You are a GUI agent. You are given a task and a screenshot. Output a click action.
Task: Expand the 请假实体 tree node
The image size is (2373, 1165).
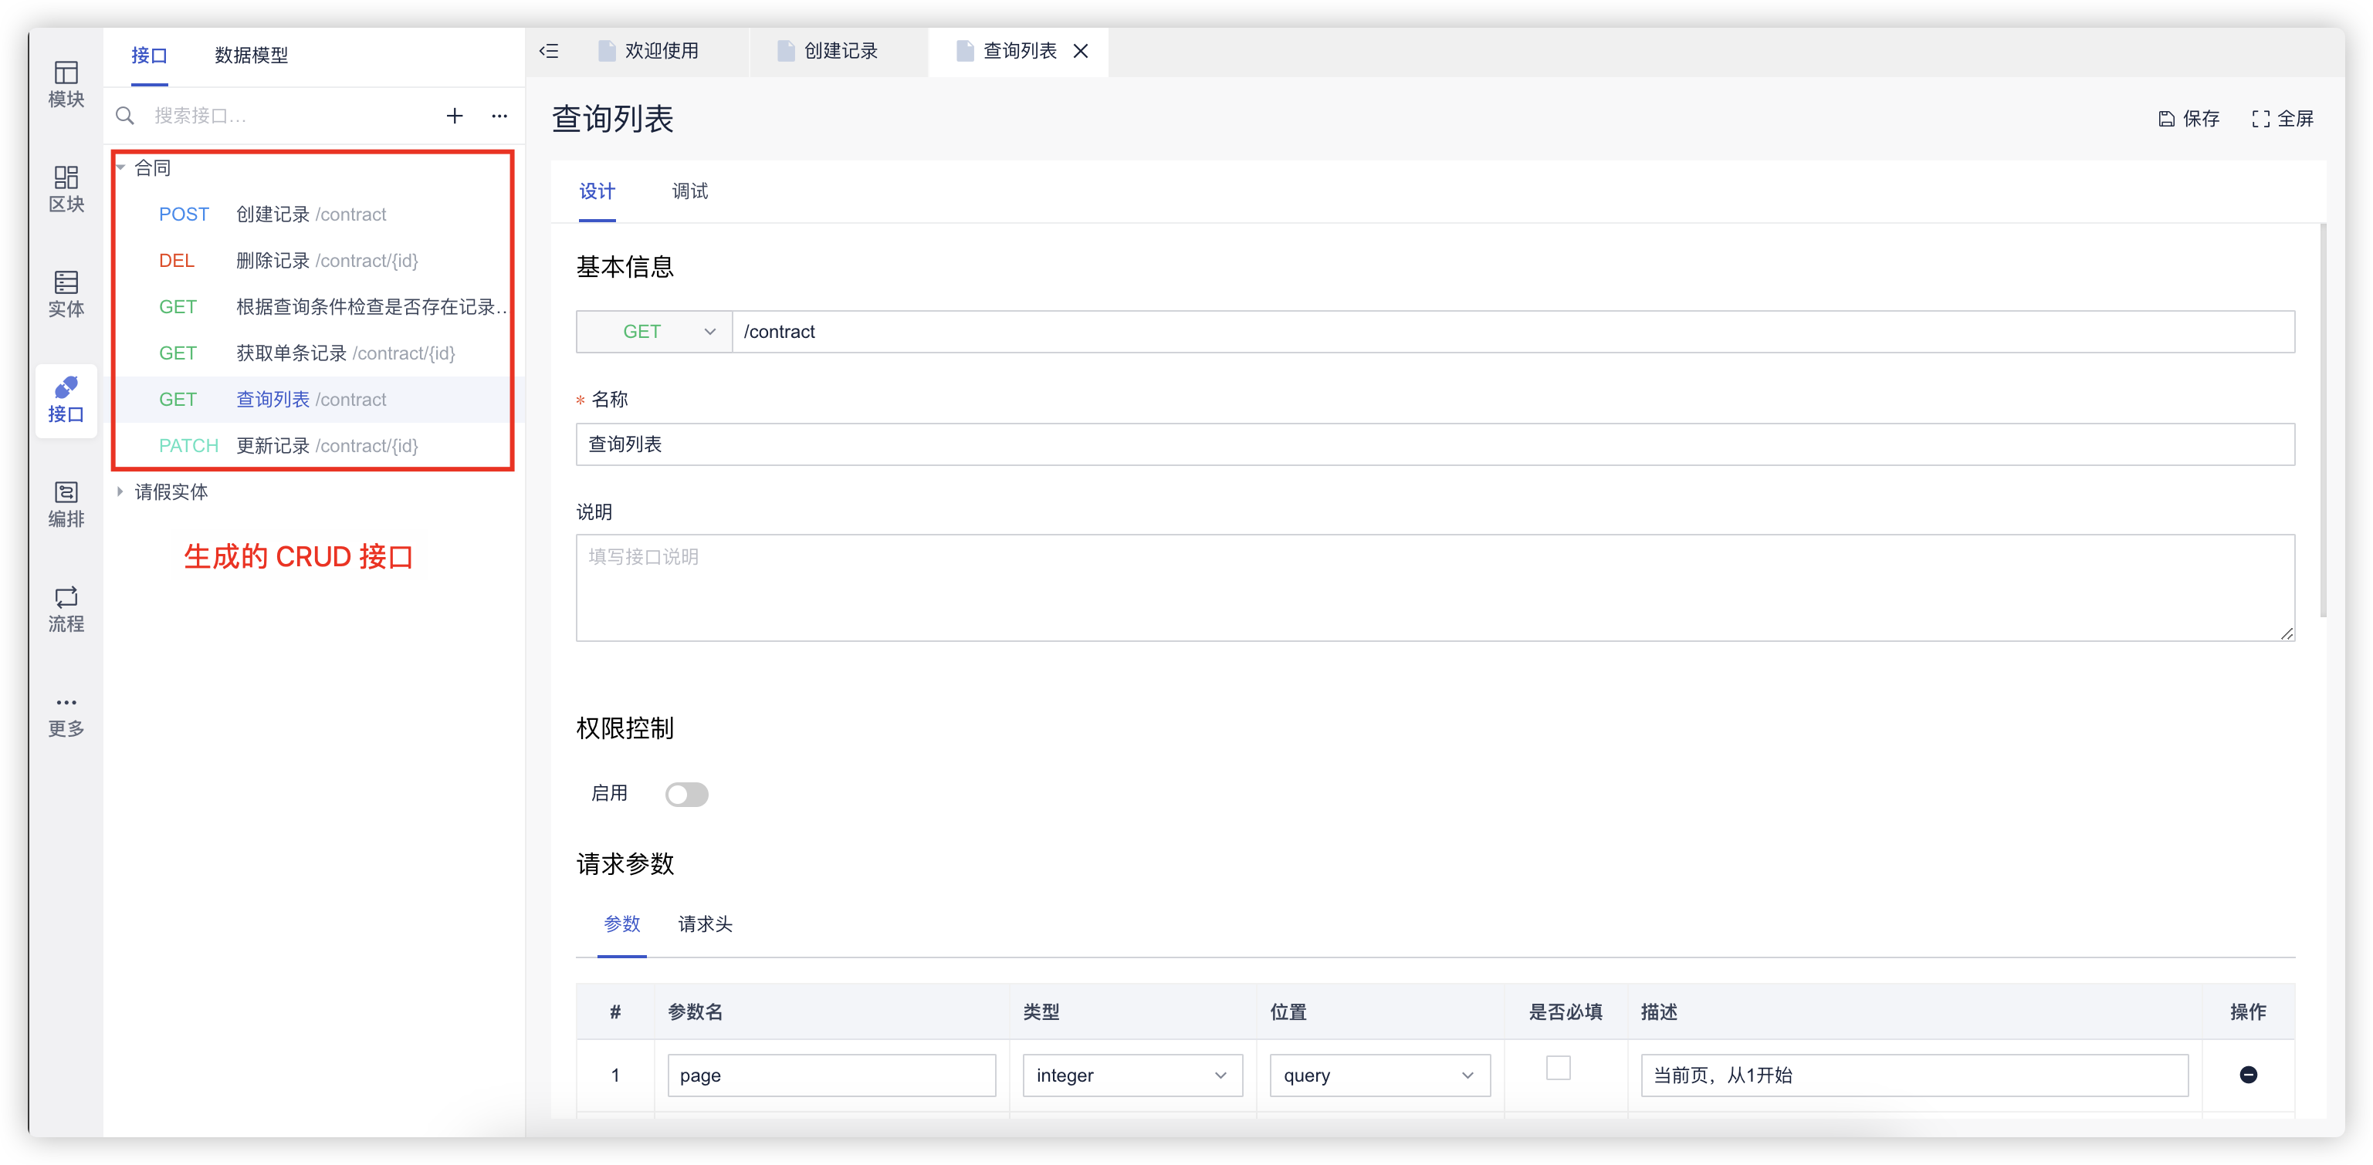pyautogui.click(x=120, y=491)
